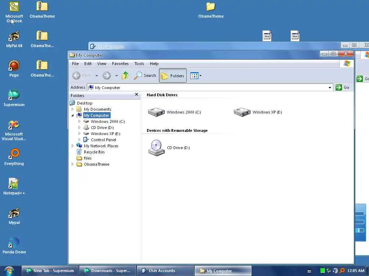Viewport: 369px width, 276px height.
Task: Select the Everything search shortcut
Action: point(14,157)
